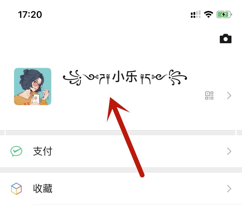Open the 收藏 menu entry
Screen dimensions: 242x205
(x=121, y=189)
